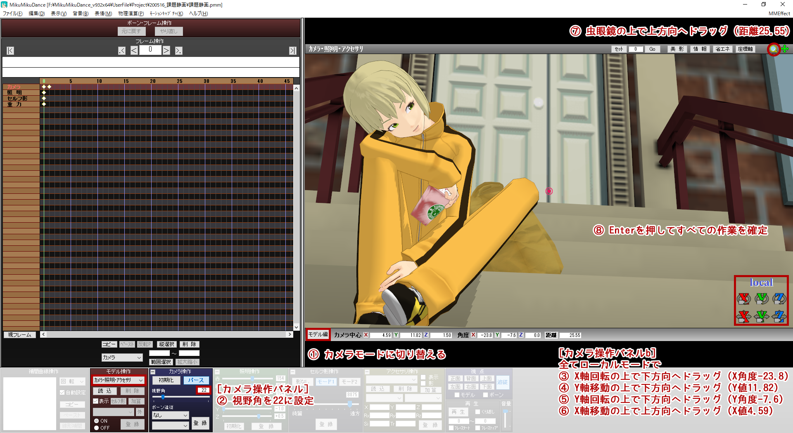
Task: Click the red X-axis camera rotation icon
Action: 744,298
